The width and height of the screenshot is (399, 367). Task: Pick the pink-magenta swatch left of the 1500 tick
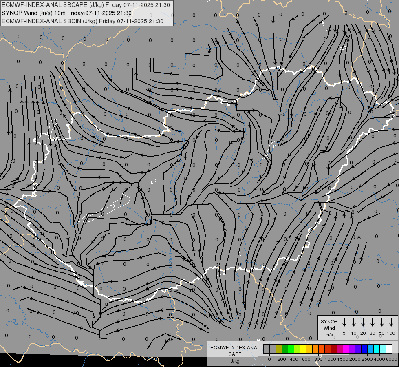[x=340, y=349]
